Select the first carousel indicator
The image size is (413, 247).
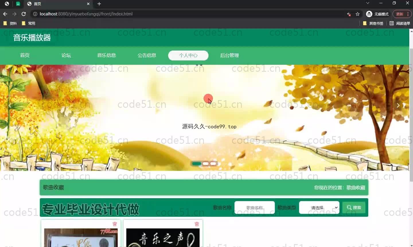(196, 164)
